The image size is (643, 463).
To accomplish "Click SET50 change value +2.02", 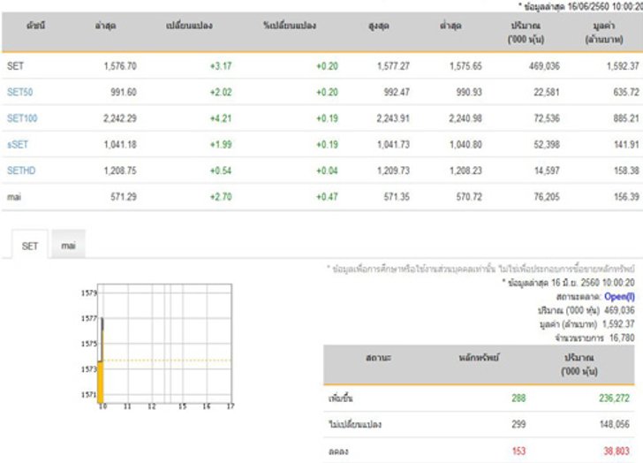I will pos(221,92).
